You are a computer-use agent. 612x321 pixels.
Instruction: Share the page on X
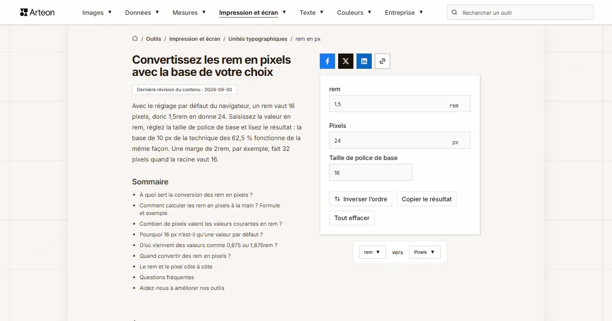[x=346, y=61]
